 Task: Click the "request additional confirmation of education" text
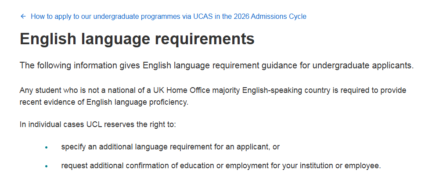point(221,166)
